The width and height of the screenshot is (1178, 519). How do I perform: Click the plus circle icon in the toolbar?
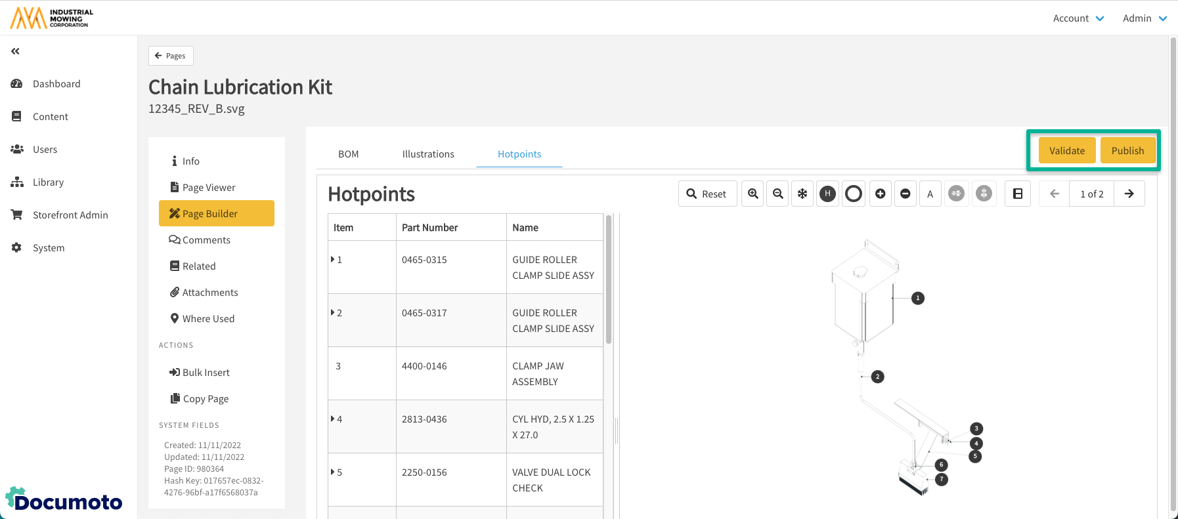(881, 194)
